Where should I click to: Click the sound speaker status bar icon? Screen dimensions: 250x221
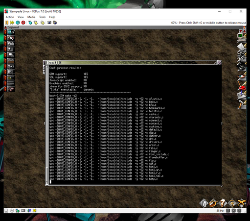point(29,211)
